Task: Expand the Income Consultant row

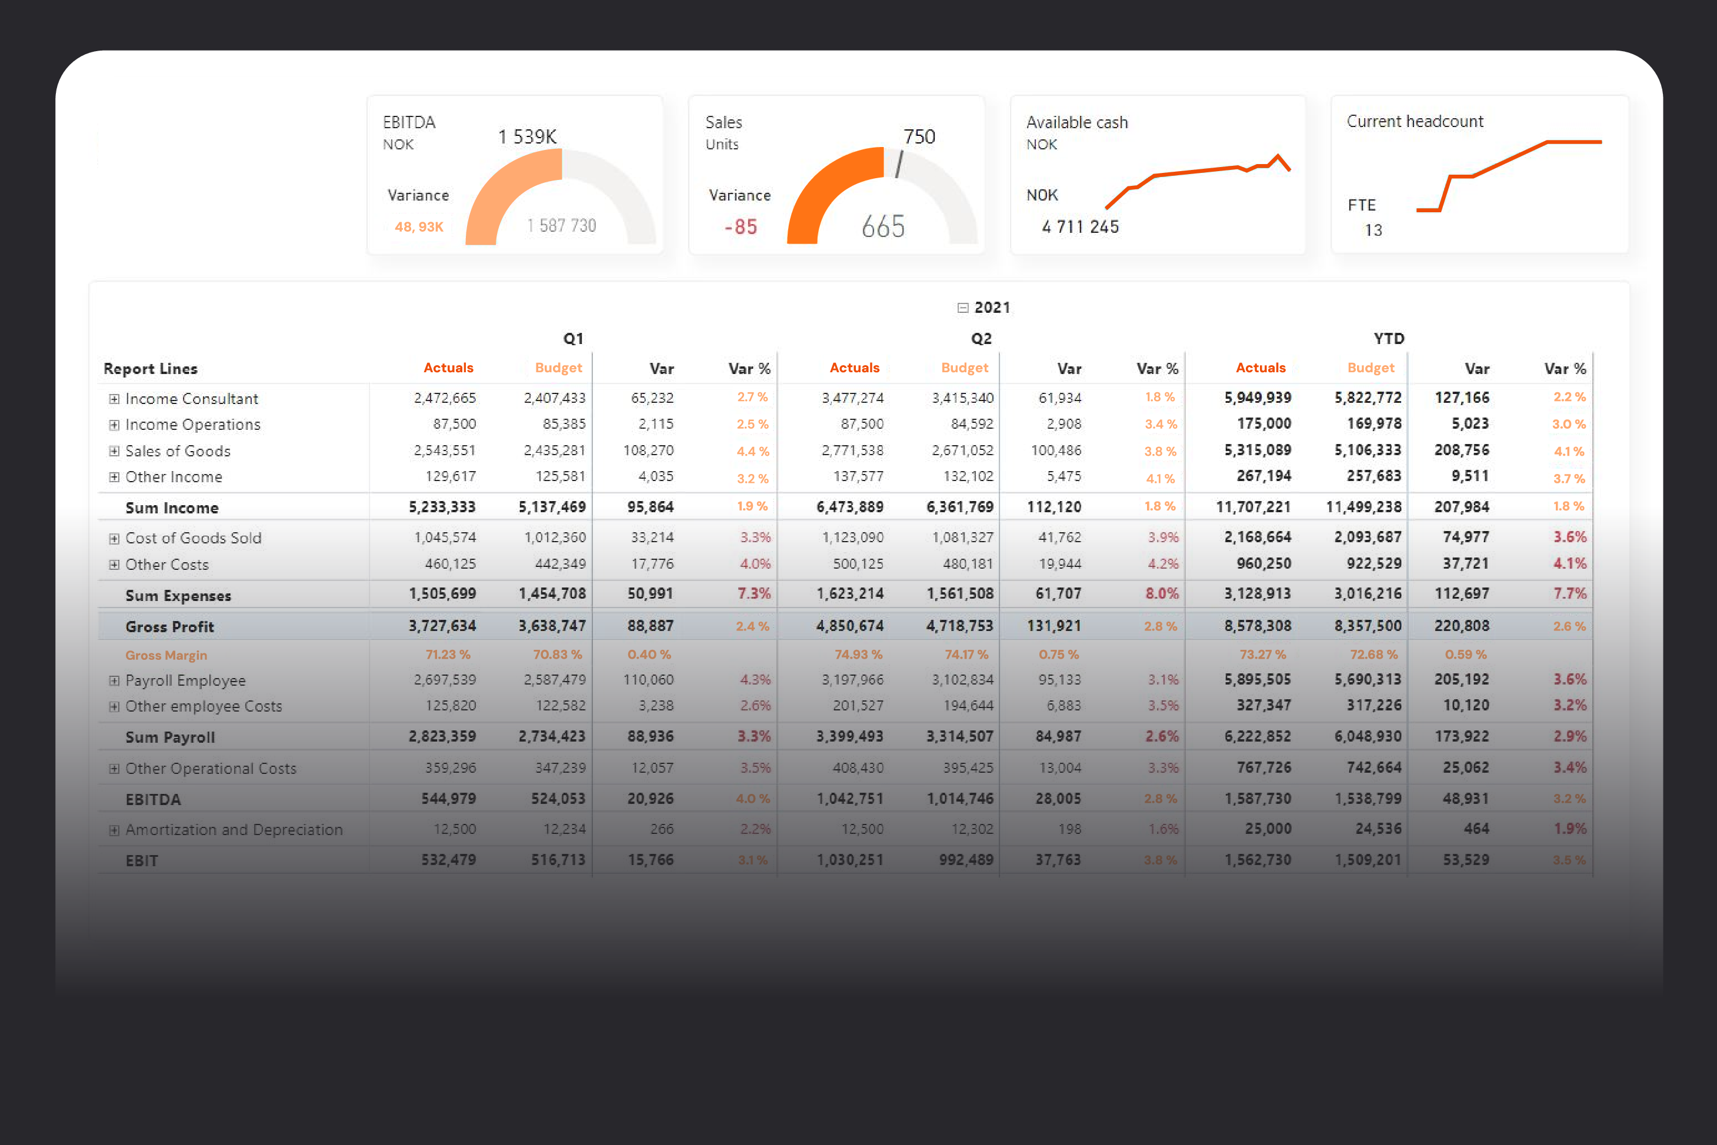Action: pos(114,399)
